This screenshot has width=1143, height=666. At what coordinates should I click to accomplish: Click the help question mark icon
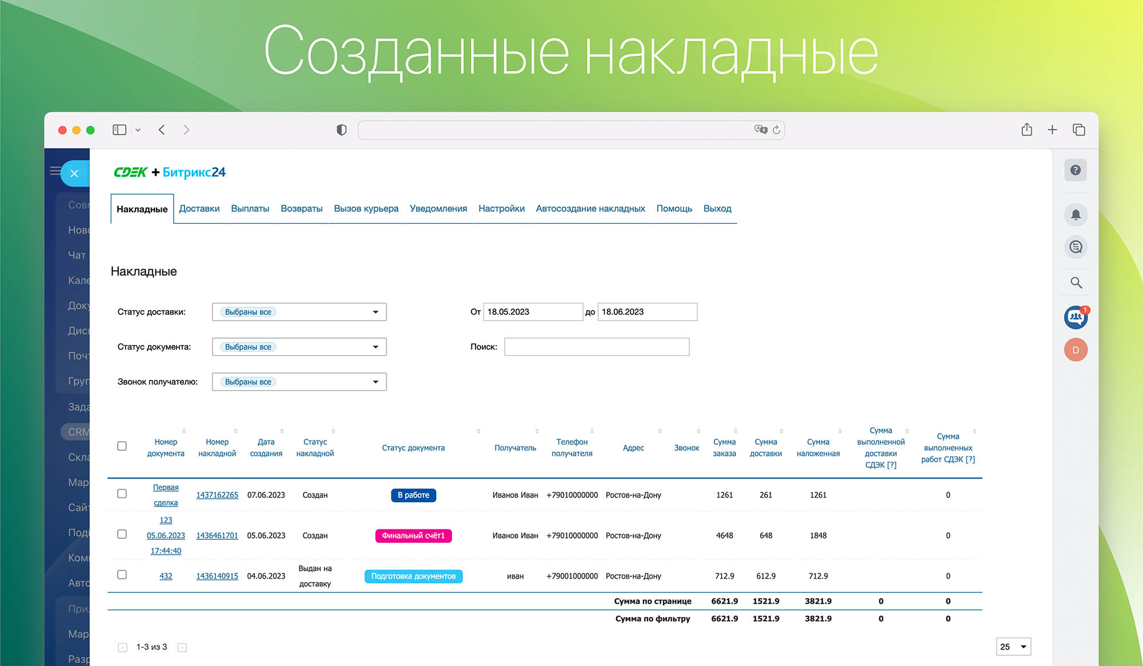1075,170
